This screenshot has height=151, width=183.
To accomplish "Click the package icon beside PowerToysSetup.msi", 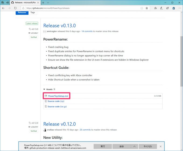I will (46, 96).
